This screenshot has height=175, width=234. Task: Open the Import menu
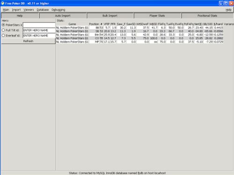16,10
